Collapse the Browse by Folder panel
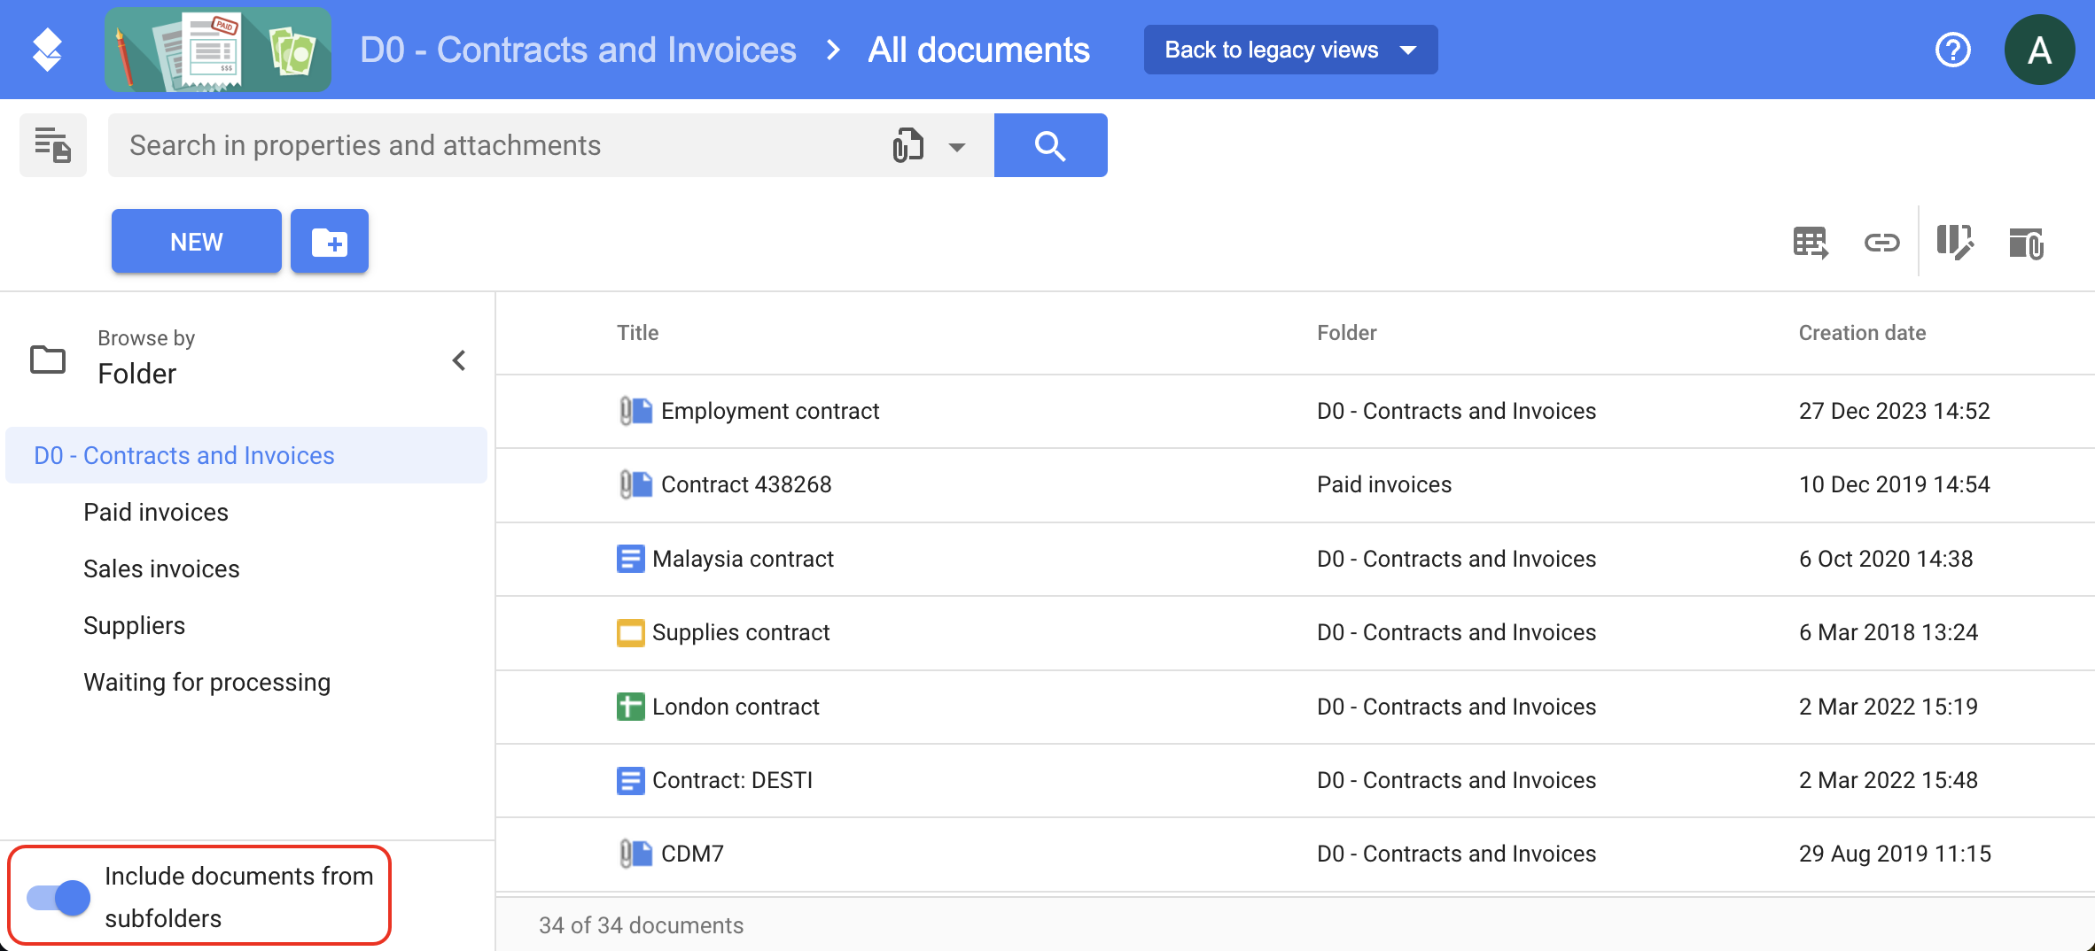Viewport: 2095px width, 951px height. pos(459,360)
